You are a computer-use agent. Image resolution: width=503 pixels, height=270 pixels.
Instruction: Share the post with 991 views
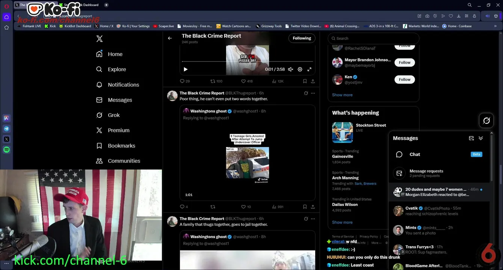click(x=313, y=207)
